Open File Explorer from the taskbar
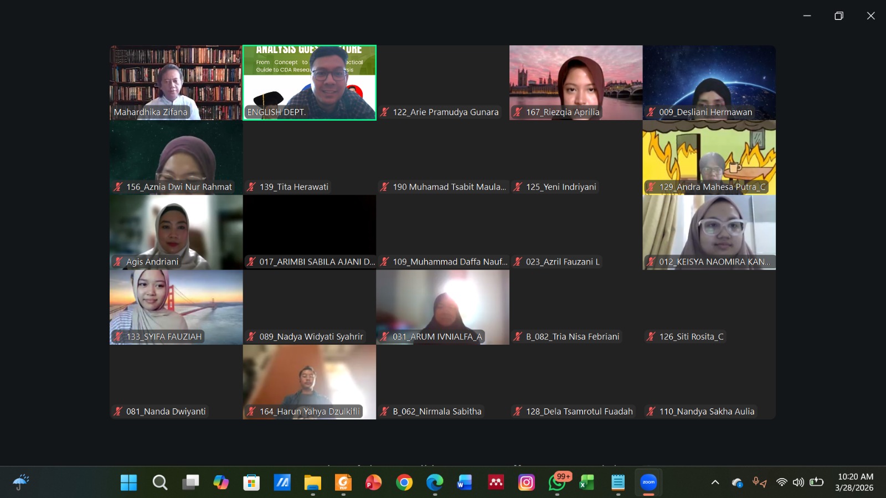 (x=312, y=483)
